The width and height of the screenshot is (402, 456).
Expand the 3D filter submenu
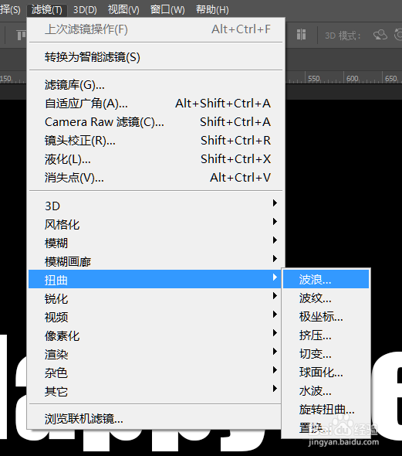click(x=156, y=206)
